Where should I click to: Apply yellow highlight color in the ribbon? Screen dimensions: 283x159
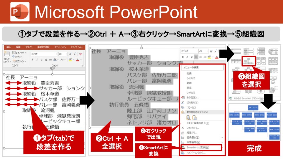(70, 60)
